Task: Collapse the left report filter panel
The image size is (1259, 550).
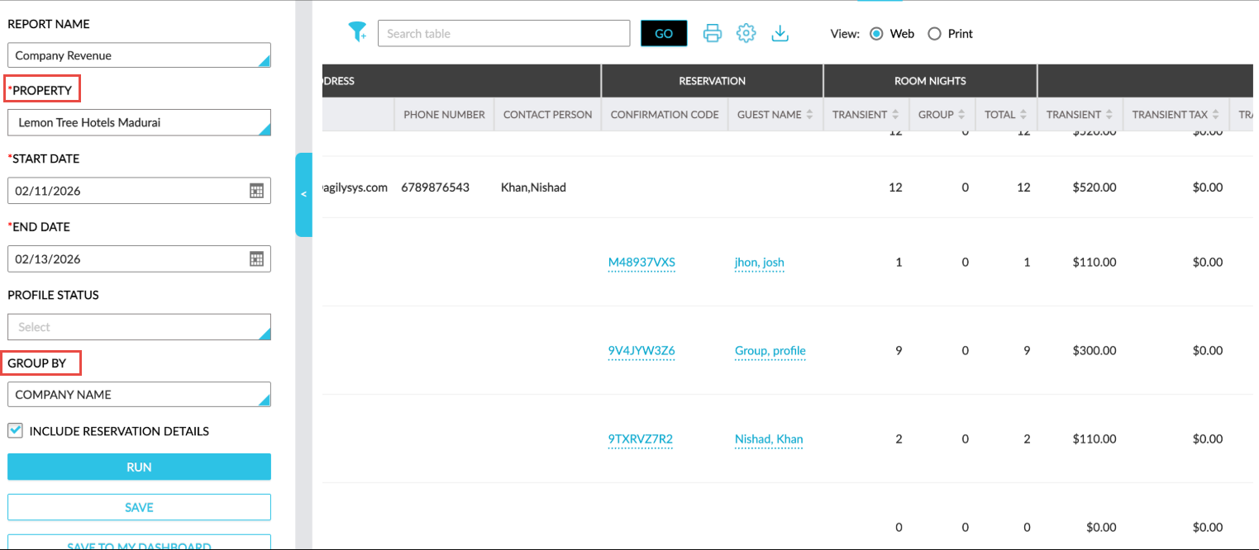Action: 303,194
